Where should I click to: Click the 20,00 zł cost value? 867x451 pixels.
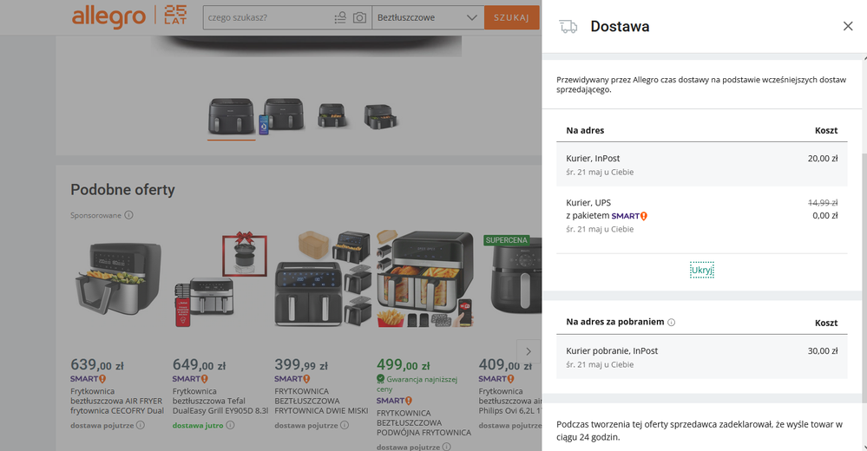[x=822, y=159]
